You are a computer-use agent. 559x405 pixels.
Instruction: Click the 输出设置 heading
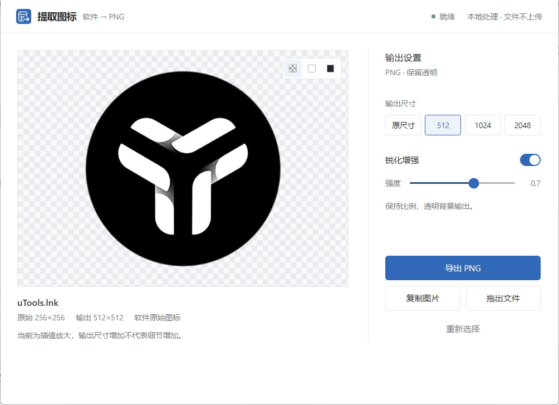click(x=403, y=58)
